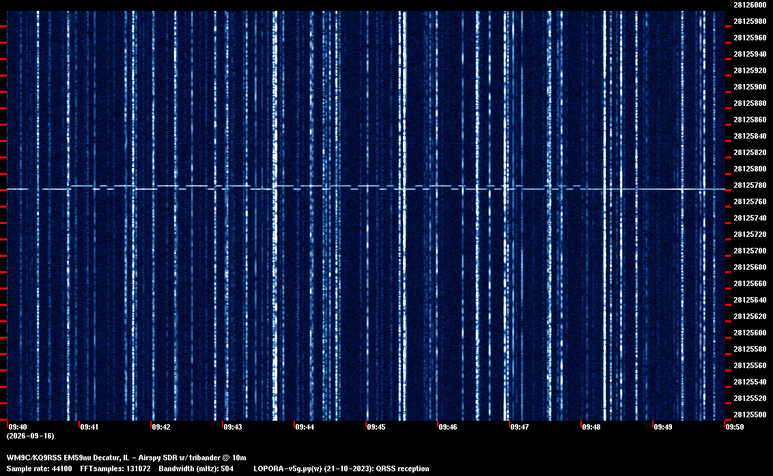Select the 09:43 time tick label
This screenshot has width=773, height=476.
tap(233, 427)
